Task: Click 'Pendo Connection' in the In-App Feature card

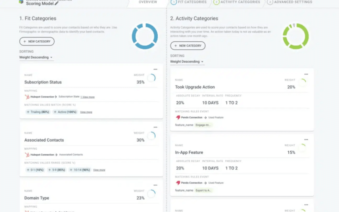Action: pos(192,183)
